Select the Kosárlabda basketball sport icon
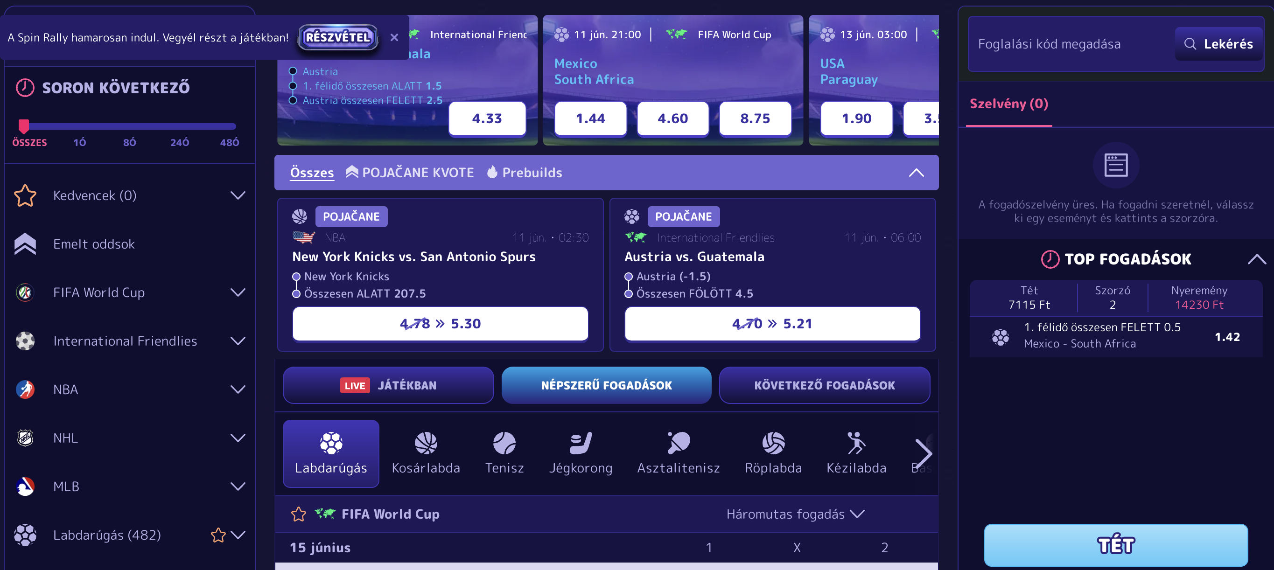The height and width of the screenshot is (570, 1274). (x=426, y=443)
